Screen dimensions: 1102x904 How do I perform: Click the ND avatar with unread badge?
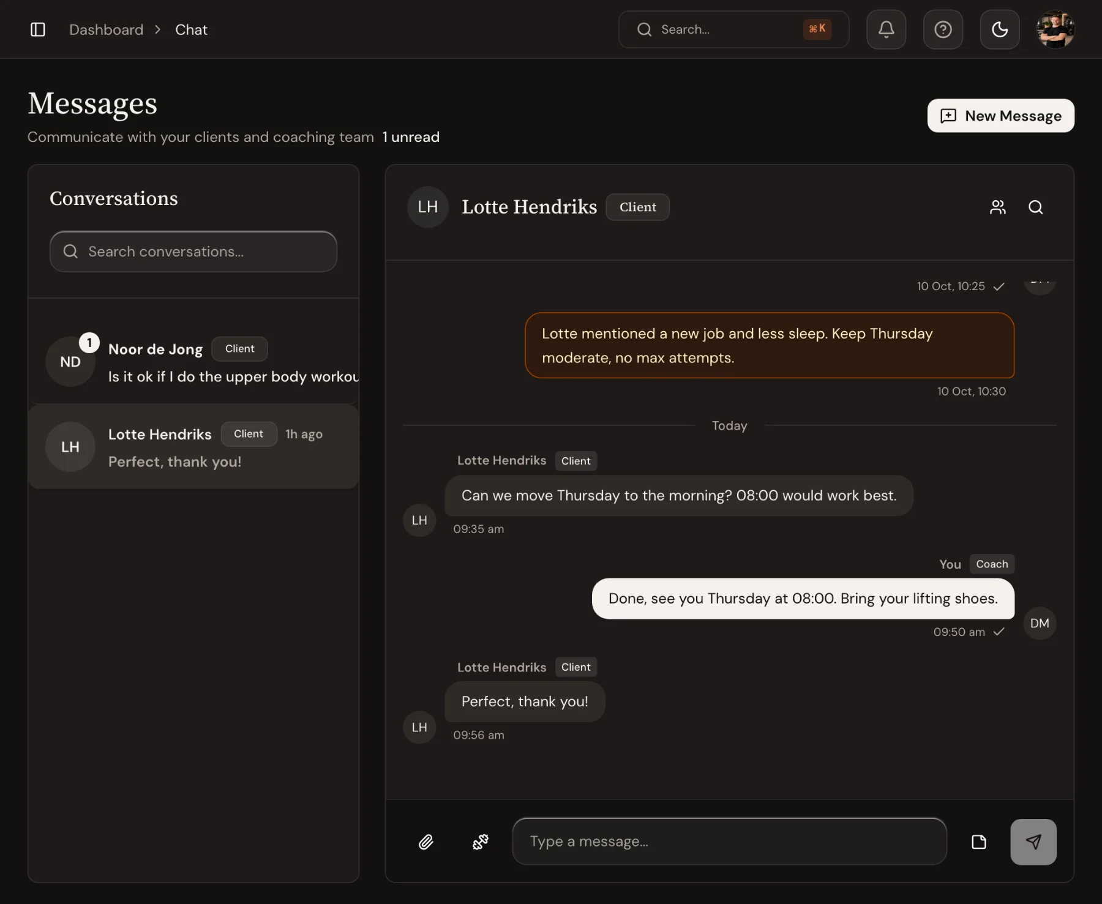point(70,362)
